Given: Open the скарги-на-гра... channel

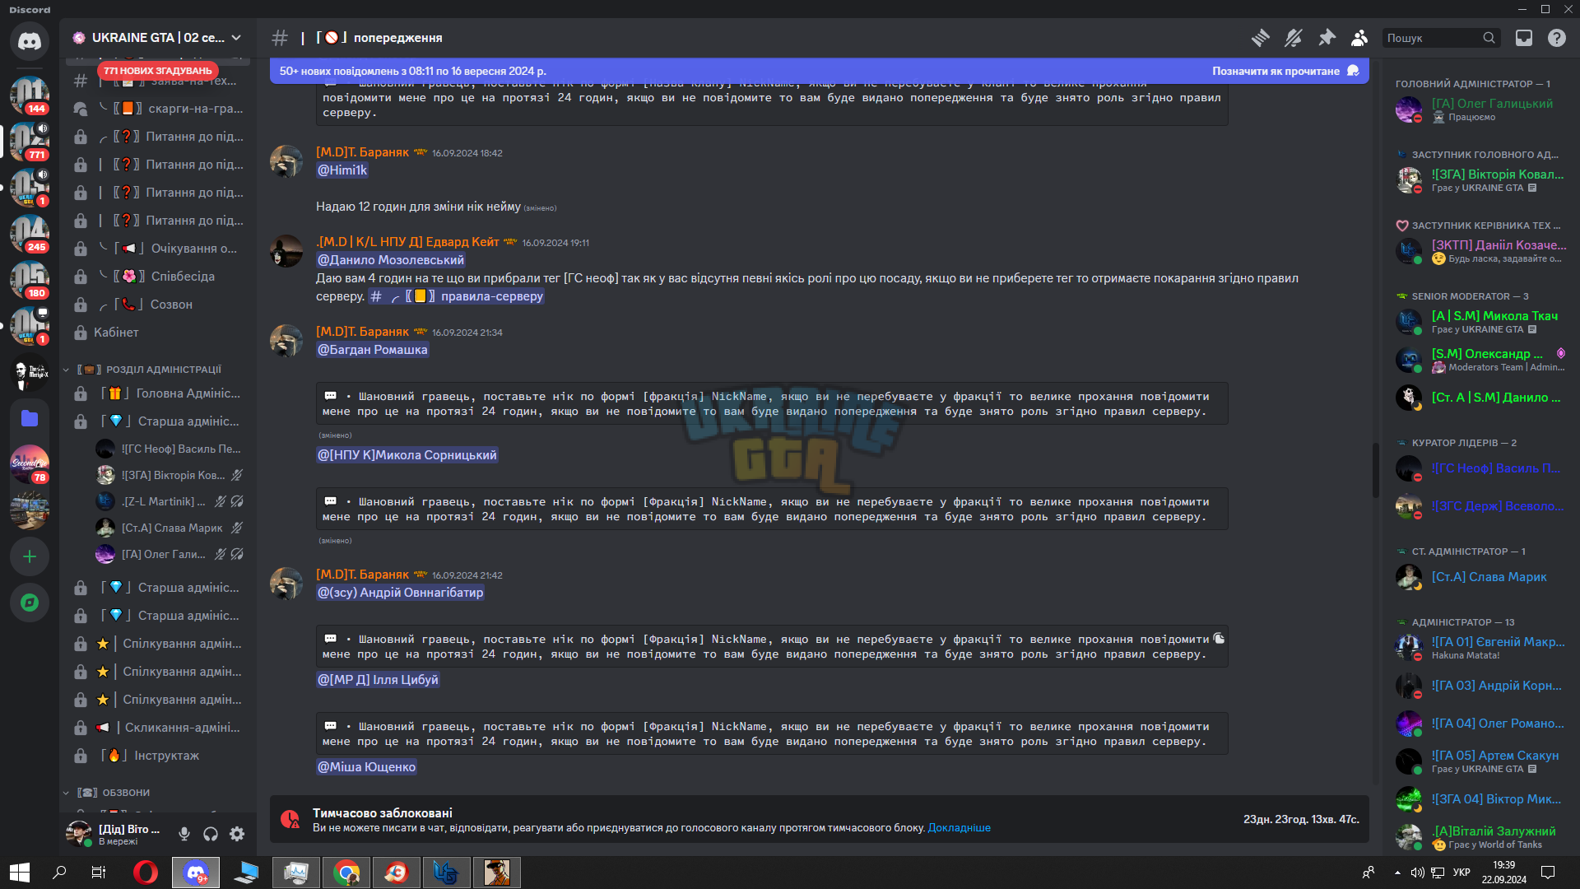Looking at the screenshot, I should [x=158, y=109].
